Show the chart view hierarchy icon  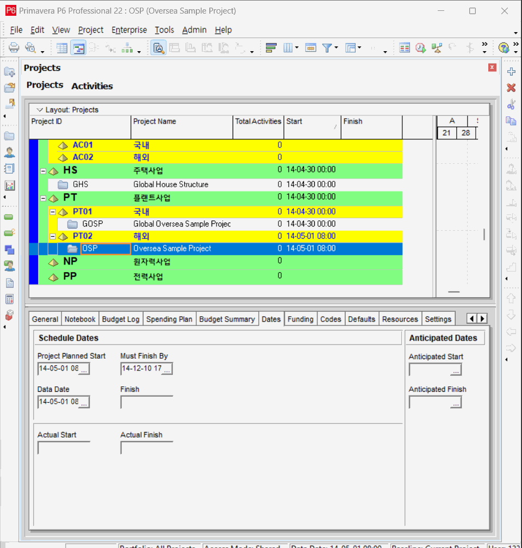coord(127,48)
